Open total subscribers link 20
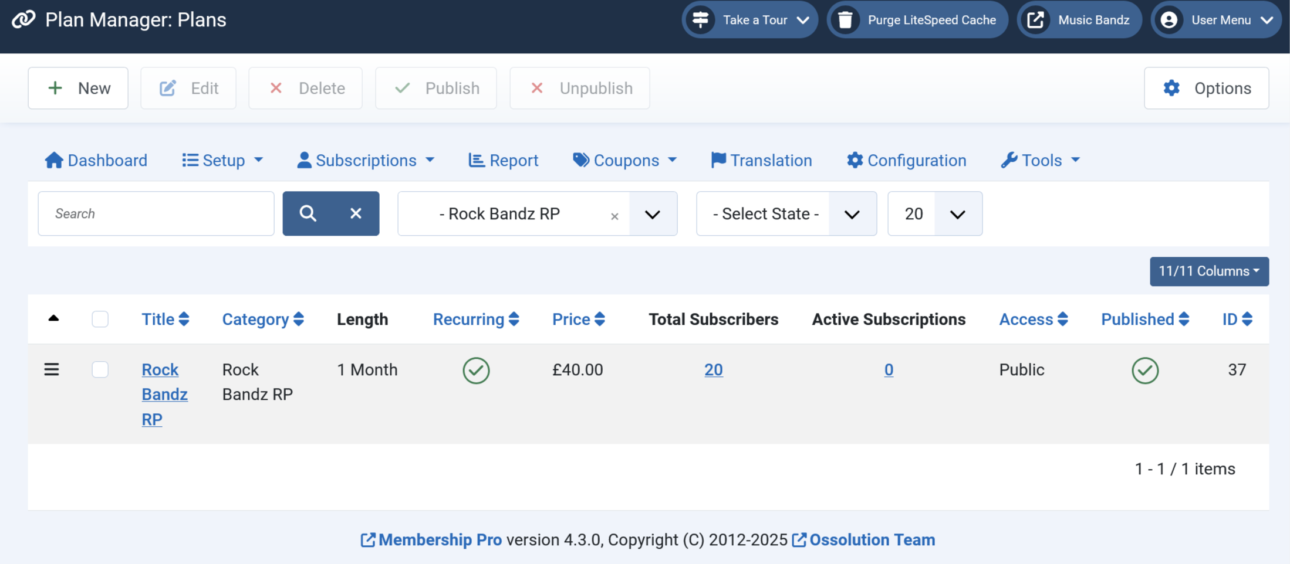 pyautogui.click(x=714, y=369)
